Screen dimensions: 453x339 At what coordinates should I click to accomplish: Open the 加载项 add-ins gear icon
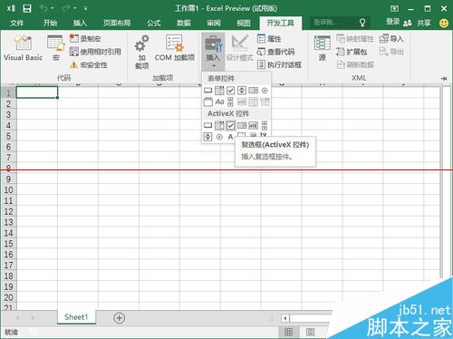click(141, 52)
